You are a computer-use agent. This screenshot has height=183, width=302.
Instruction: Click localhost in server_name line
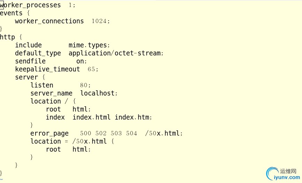(98, 93)
